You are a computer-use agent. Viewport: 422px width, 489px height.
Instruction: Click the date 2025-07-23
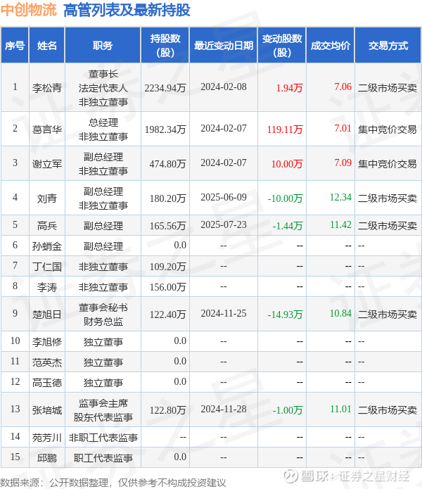point(224,224)
